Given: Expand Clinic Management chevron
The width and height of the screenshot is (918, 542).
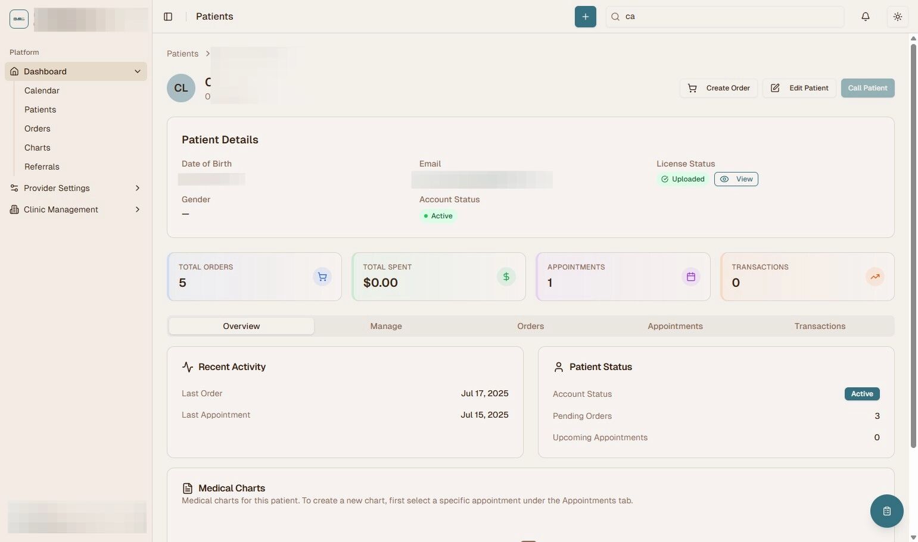Looking at the screenshot, I should [138, 209].
